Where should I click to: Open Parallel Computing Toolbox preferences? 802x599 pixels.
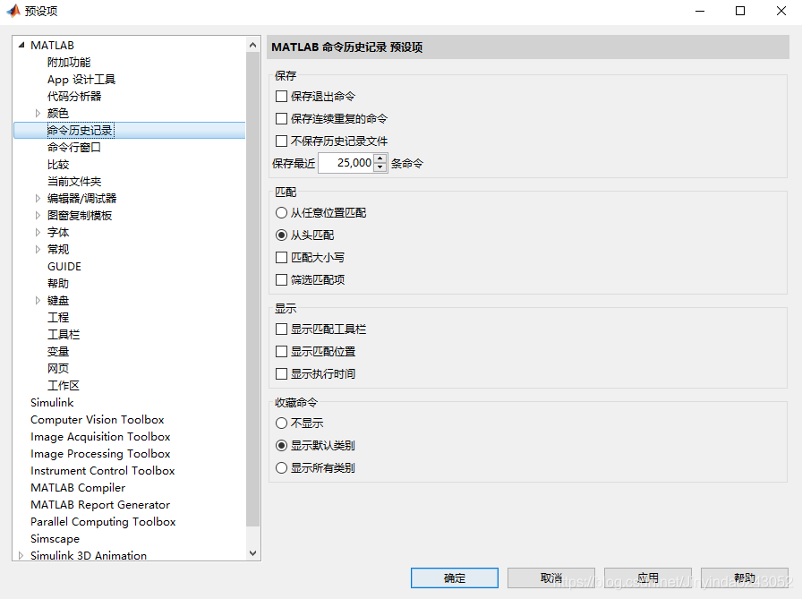(103, 522)
